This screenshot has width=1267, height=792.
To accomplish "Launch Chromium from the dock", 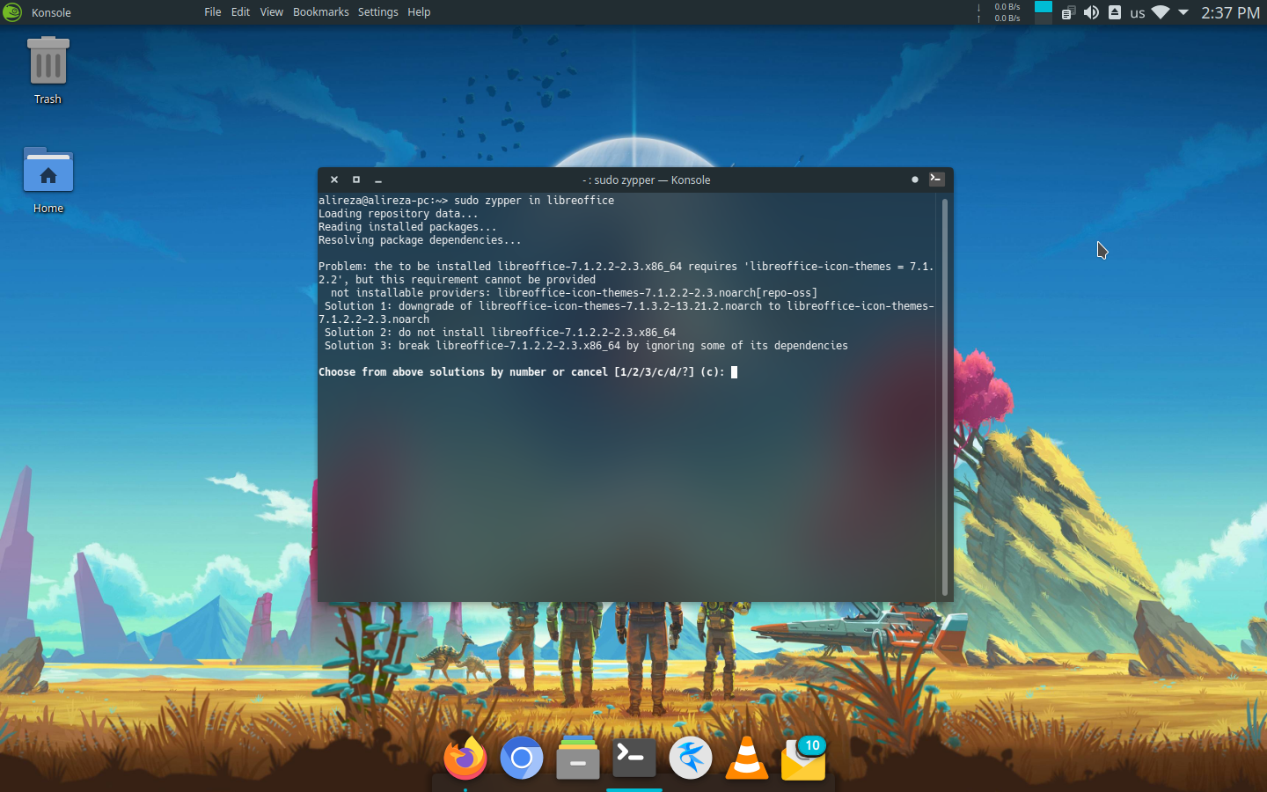I will click(522, 758).
